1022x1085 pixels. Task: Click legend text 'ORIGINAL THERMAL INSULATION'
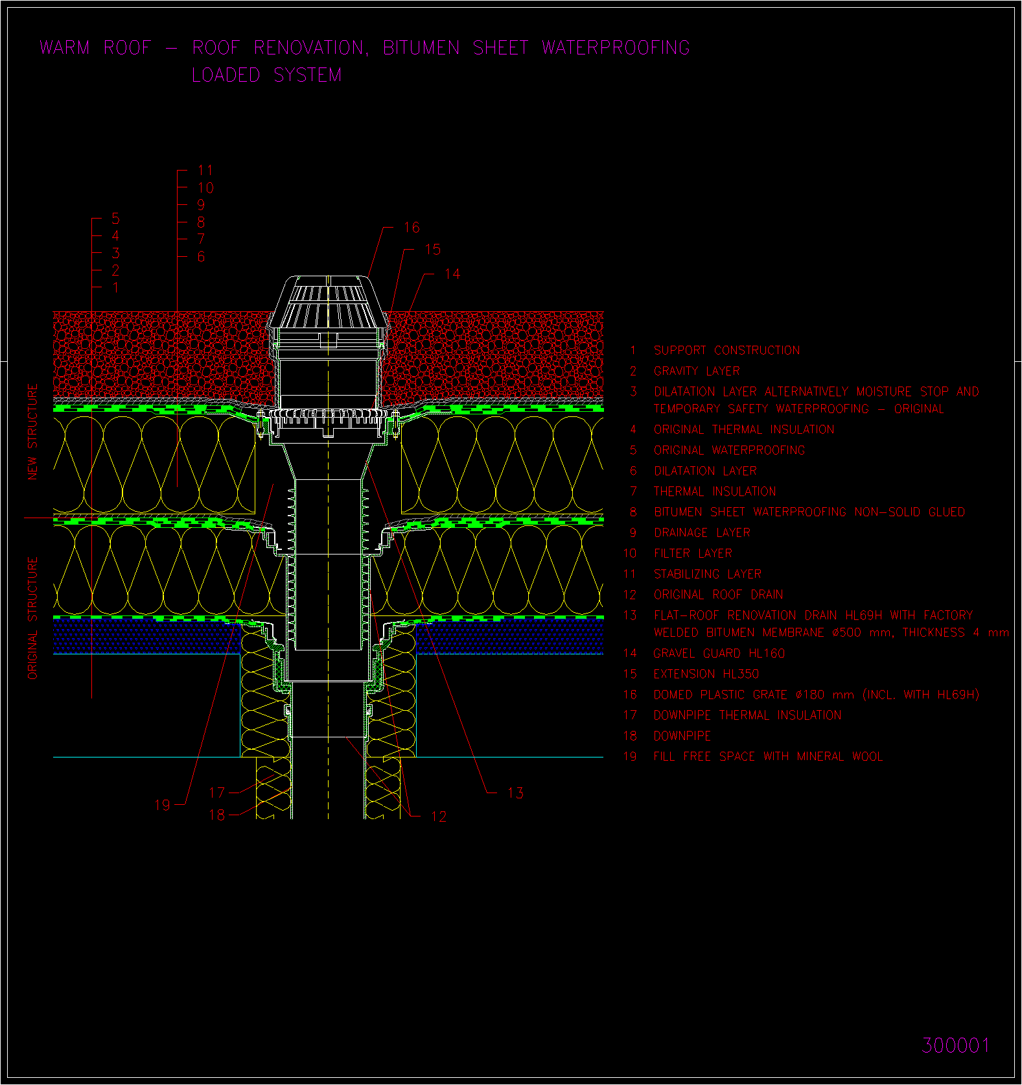coord(744,429)
